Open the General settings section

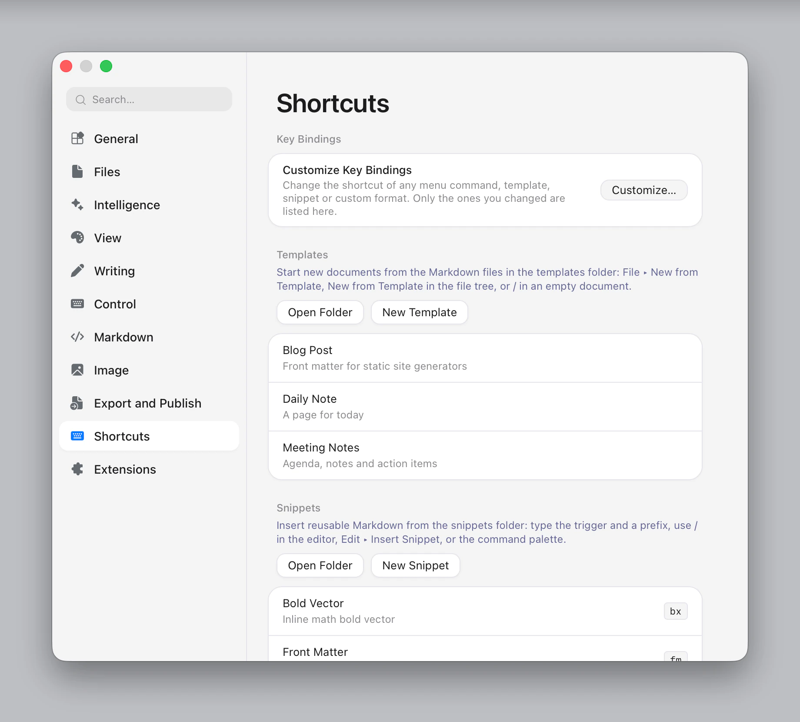click(x=149, y=138)
